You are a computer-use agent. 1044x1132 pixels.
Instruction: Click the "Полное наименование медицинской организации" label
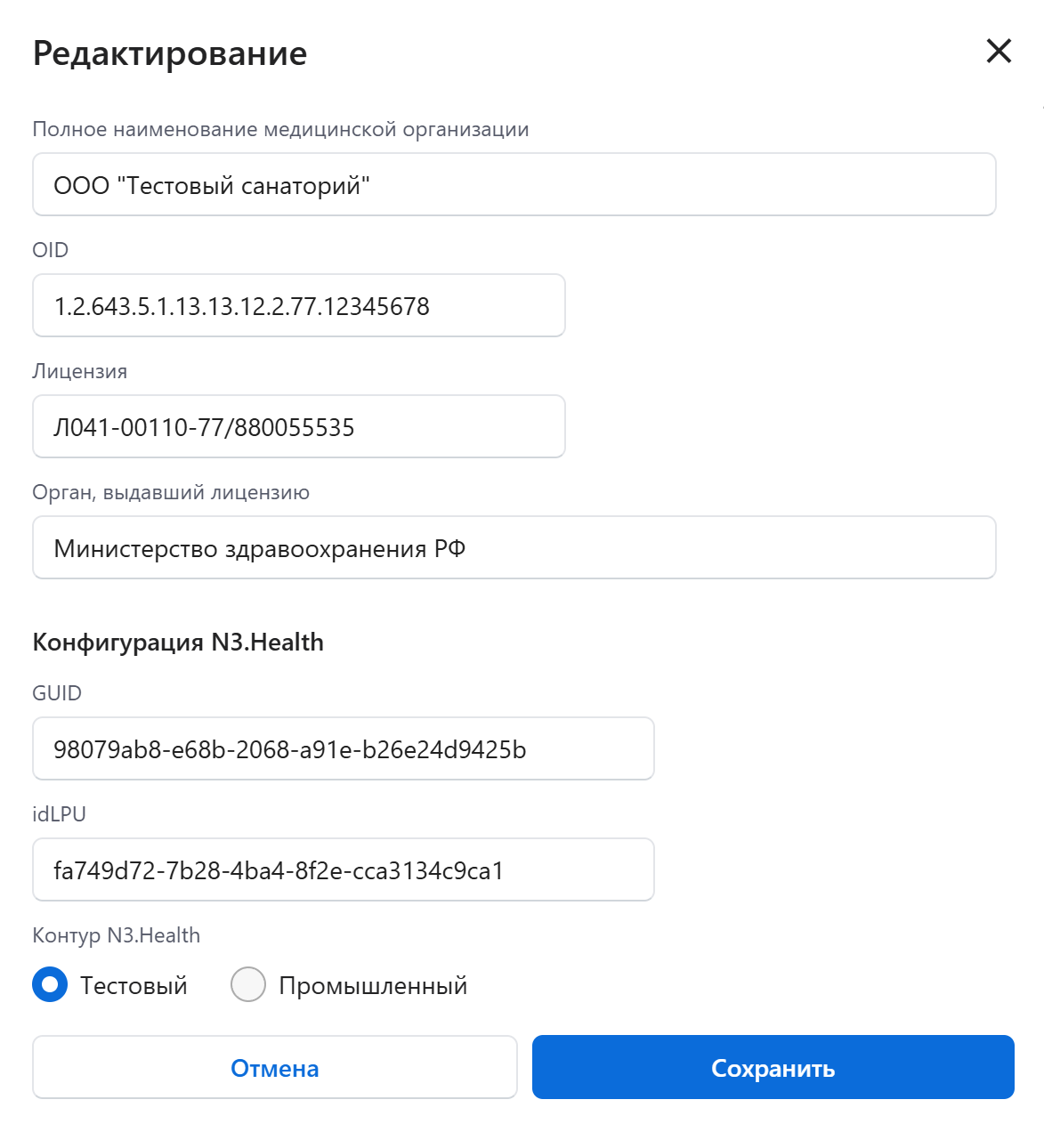(280, 130)
